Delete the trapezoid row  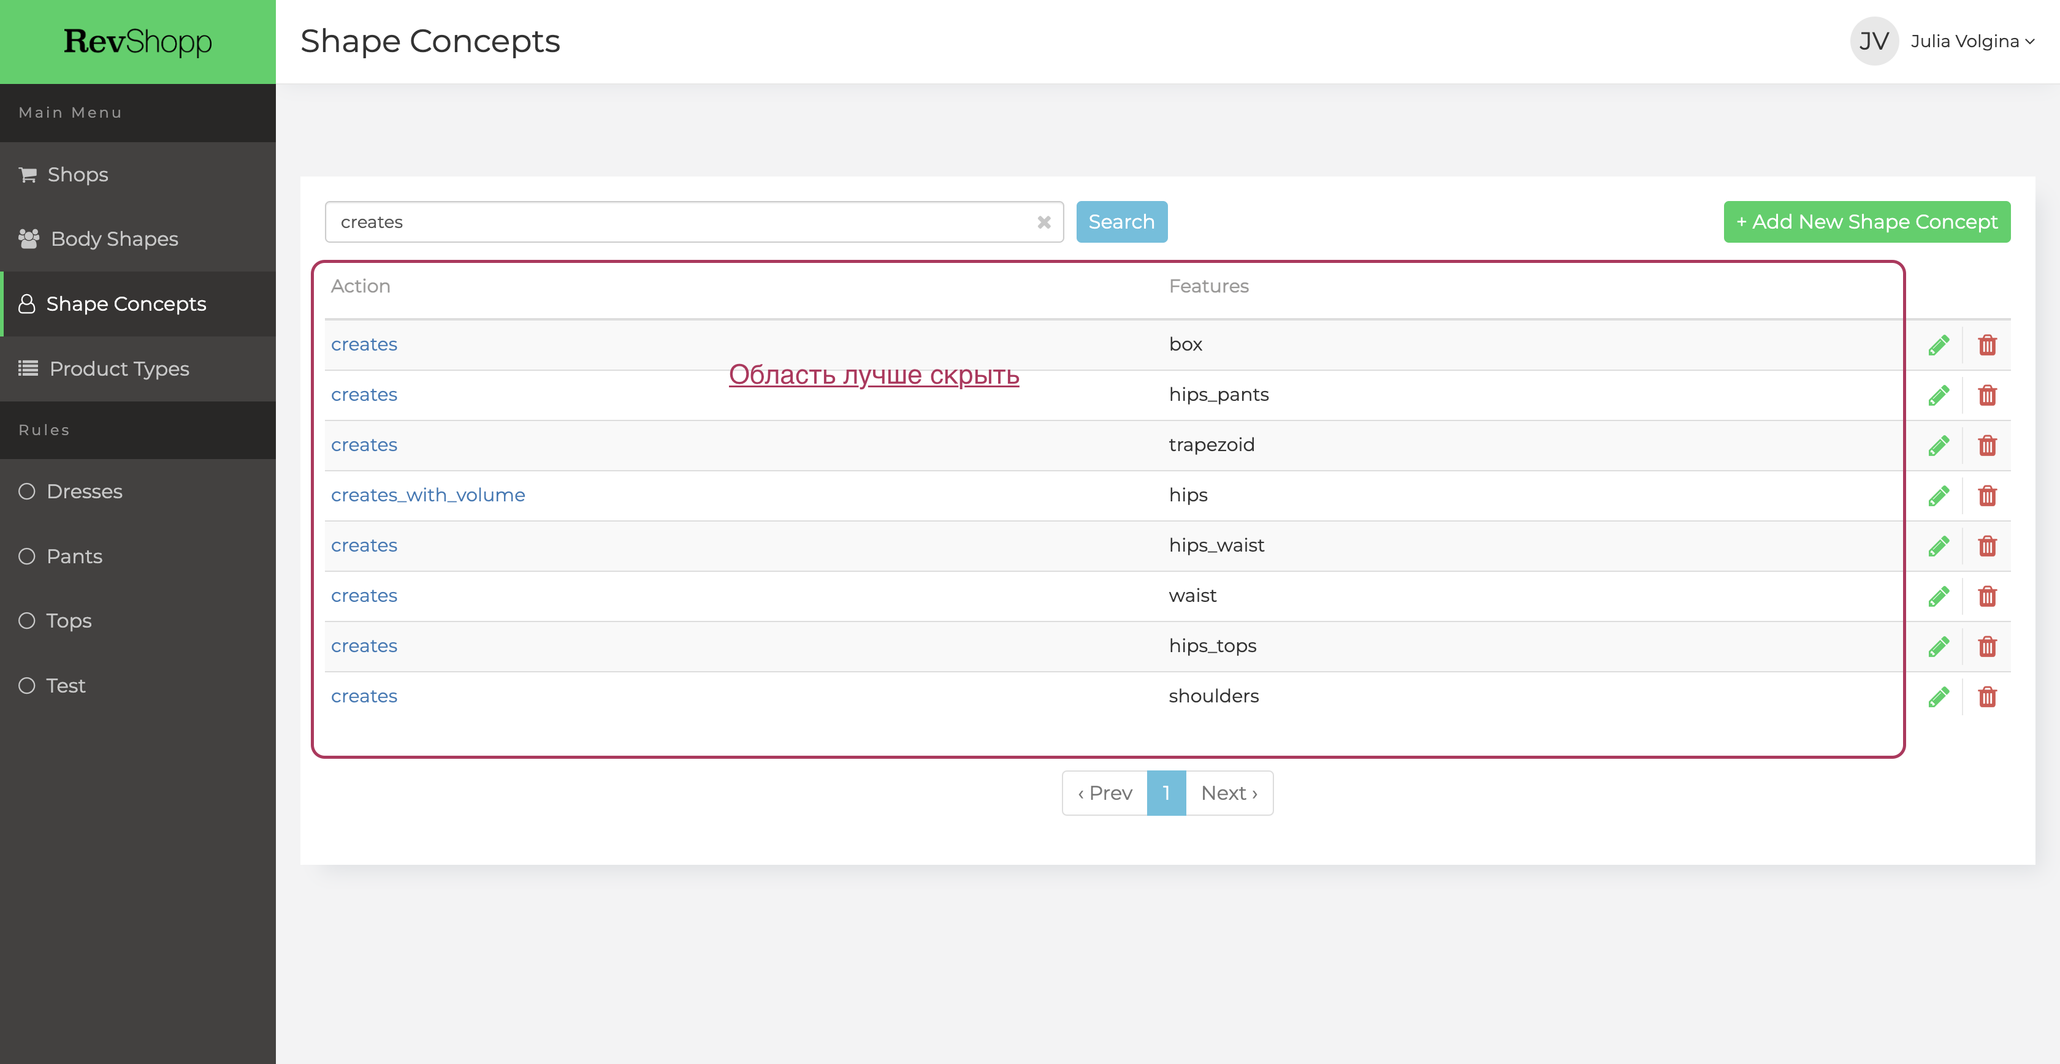1987,446
